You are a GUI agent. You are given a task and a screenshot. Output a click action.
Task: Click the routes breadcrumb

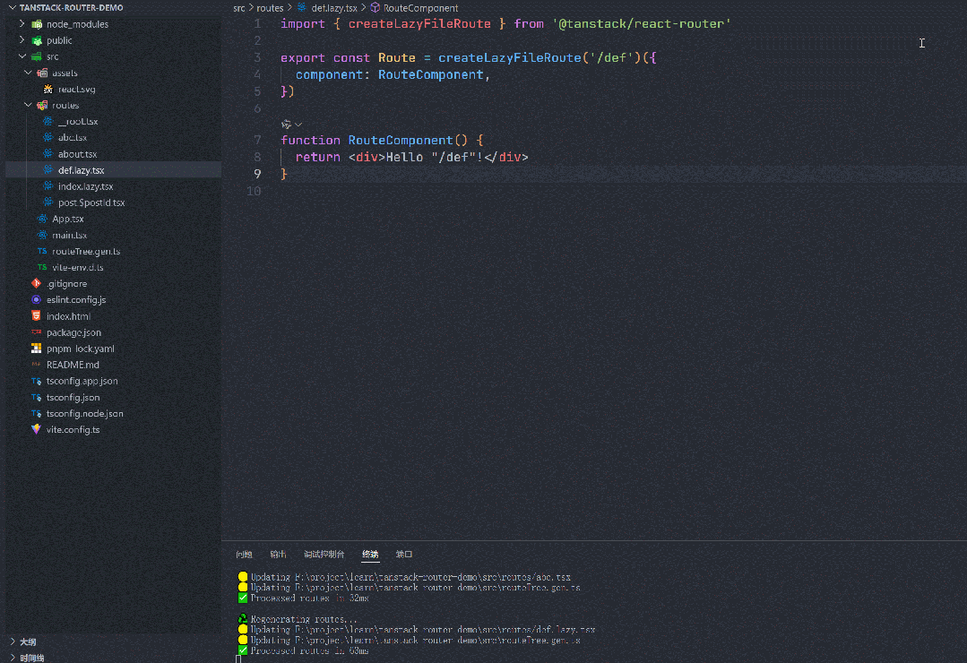coord(270,8)
